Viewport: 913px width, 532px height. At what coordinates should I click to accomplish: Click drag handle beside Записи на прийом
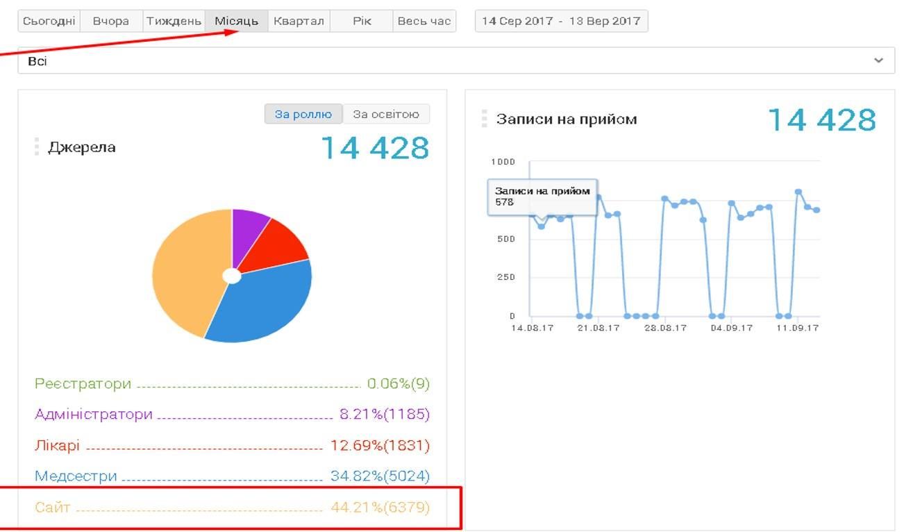(485, 119)
